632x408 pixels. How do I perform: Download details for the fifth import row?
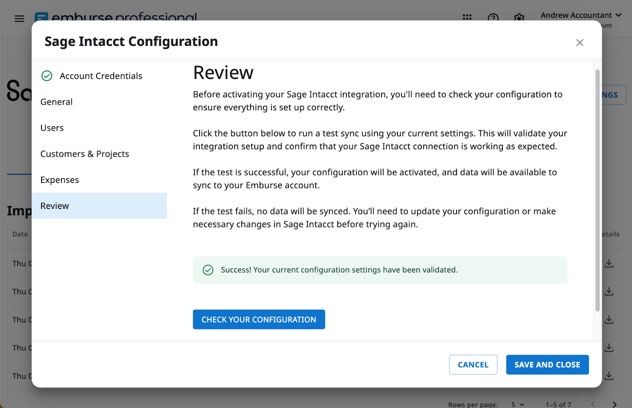[609, 376]
